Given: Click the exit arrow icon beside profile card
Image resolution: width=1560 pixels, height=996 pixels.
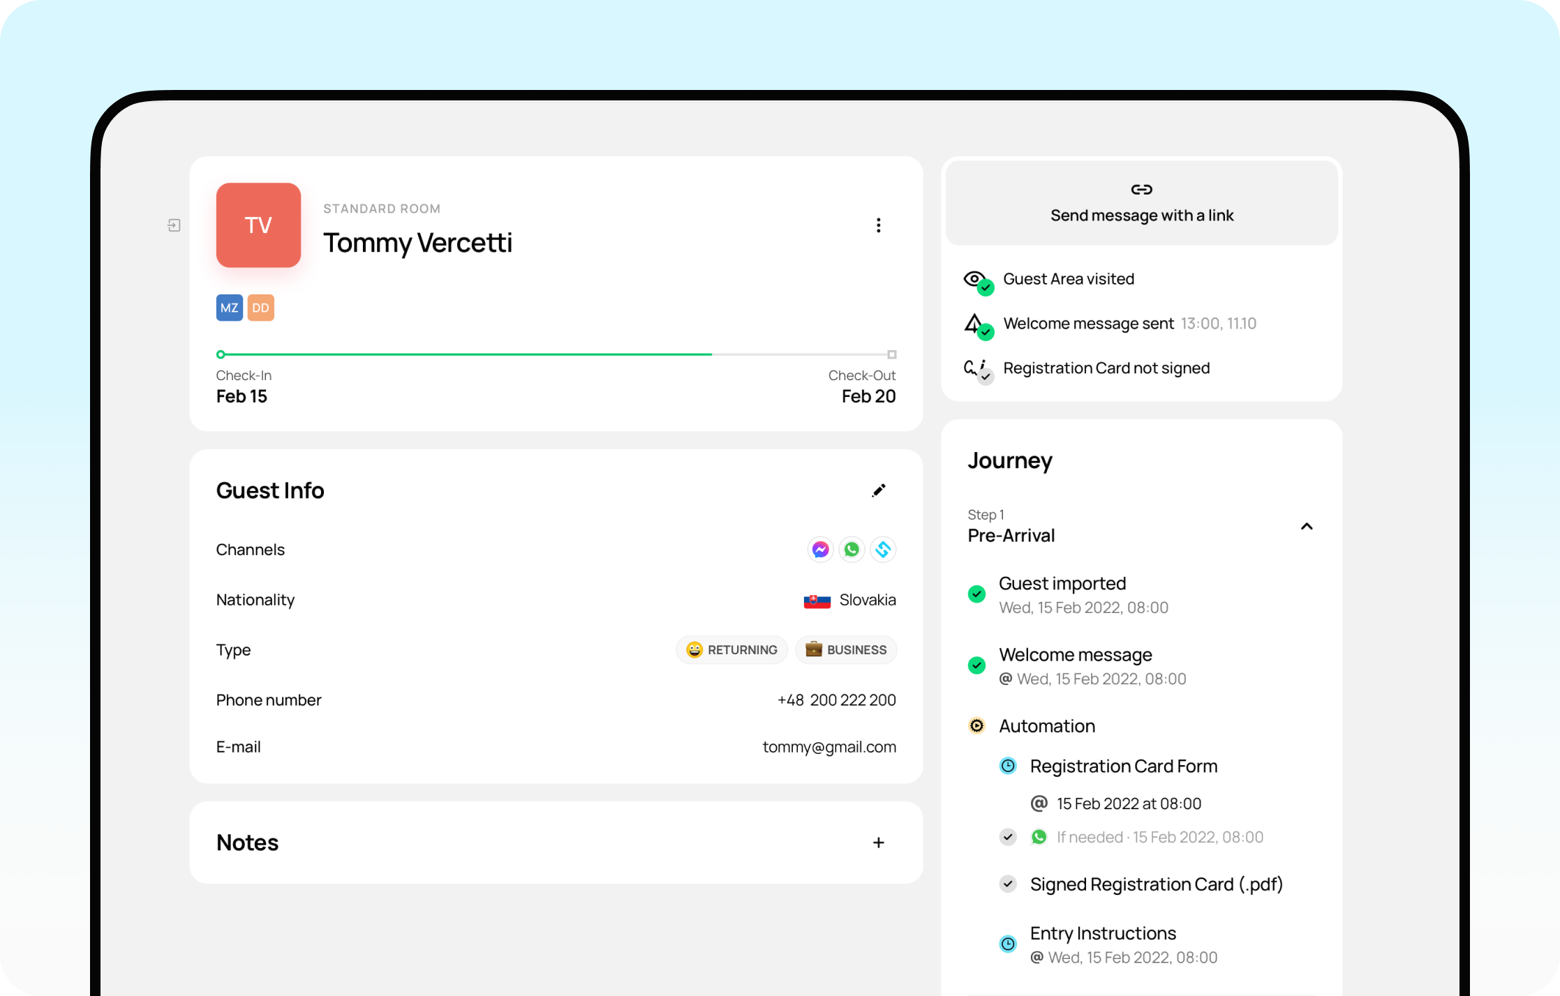Looking at the screenshot, I should (174, 225).
